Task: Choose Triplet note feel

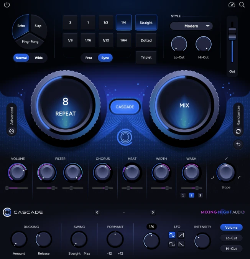Action: pos(146,57)
